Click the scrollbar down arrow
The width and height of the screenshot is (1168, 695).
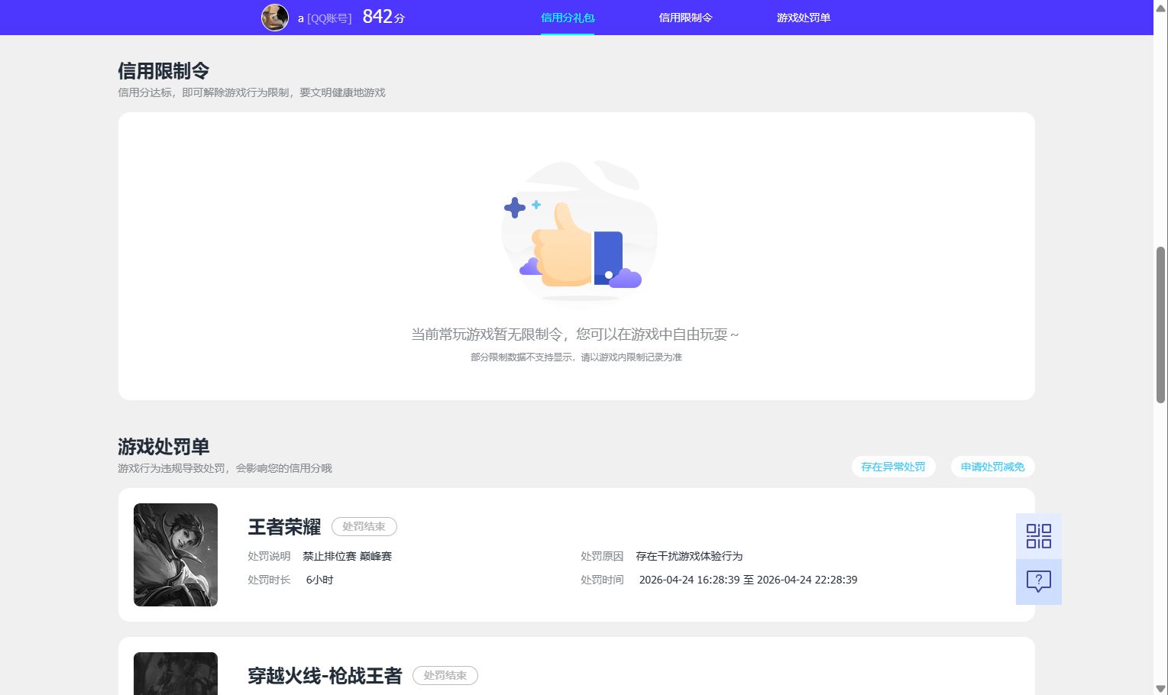(1160, 688)
